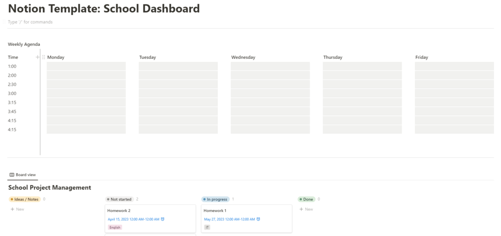Click the 'School Project Management' database title
The width and height of the screenshot is (501, 236).
click(49, 188)
